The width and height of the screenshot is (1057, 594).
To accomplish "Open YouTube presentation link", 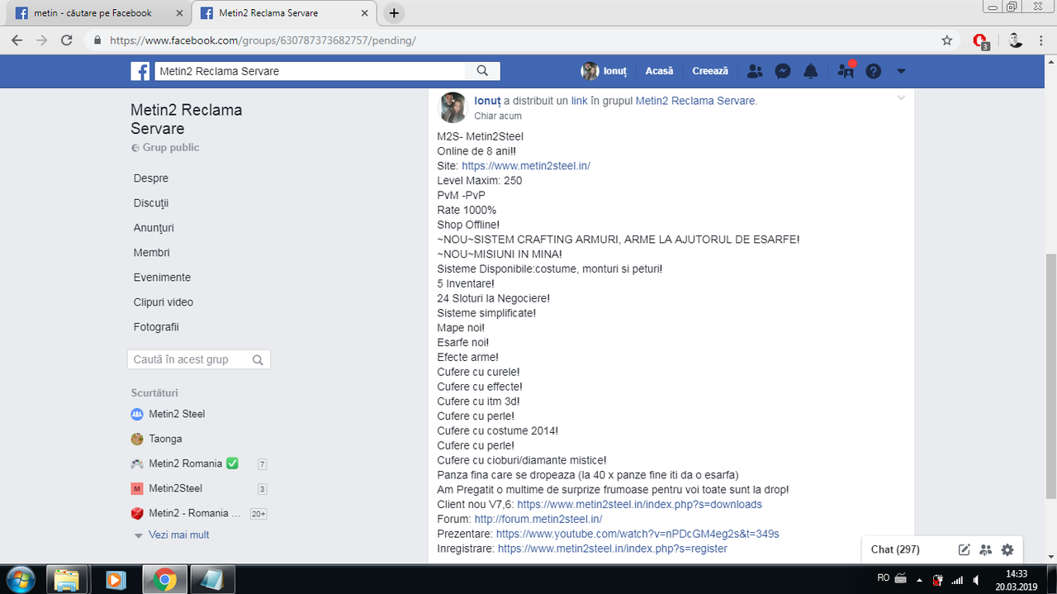I will point(638,534).
